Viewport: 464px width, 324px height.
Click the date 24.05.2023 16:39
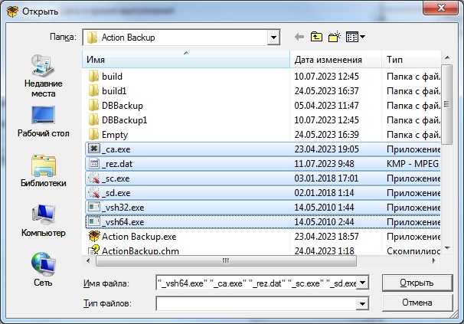(326, 135)
